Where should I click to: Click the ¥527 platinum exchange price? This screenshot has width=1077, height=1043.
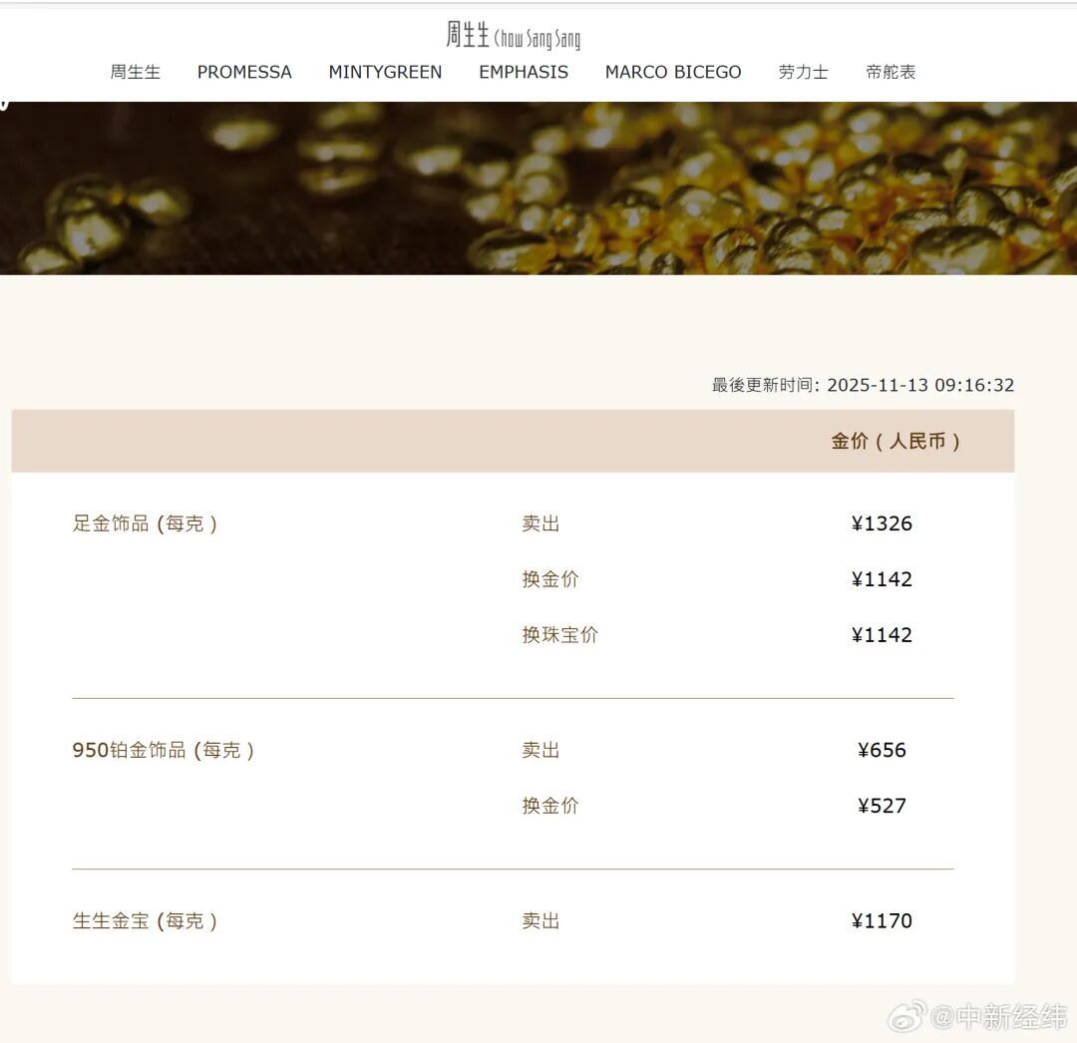point(882,806)
